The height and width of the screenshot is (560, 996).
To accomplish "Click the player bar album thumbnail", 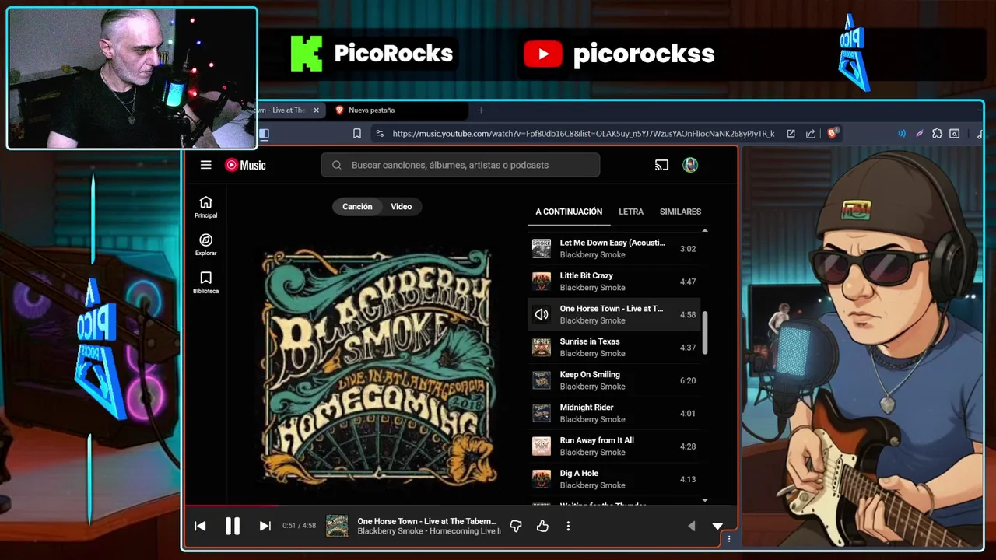I will pos(337,526).
